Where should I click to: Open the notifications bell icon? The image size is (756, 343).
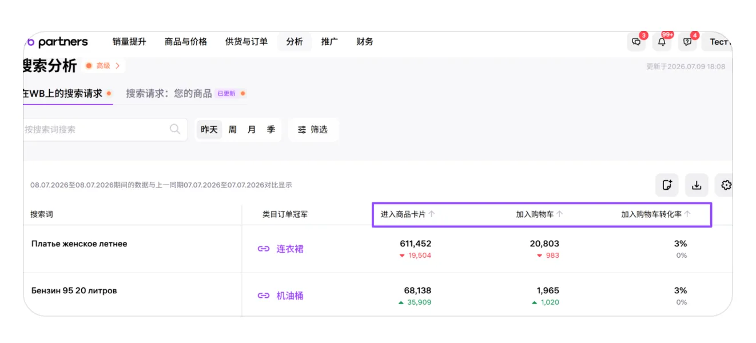point(662,42)
